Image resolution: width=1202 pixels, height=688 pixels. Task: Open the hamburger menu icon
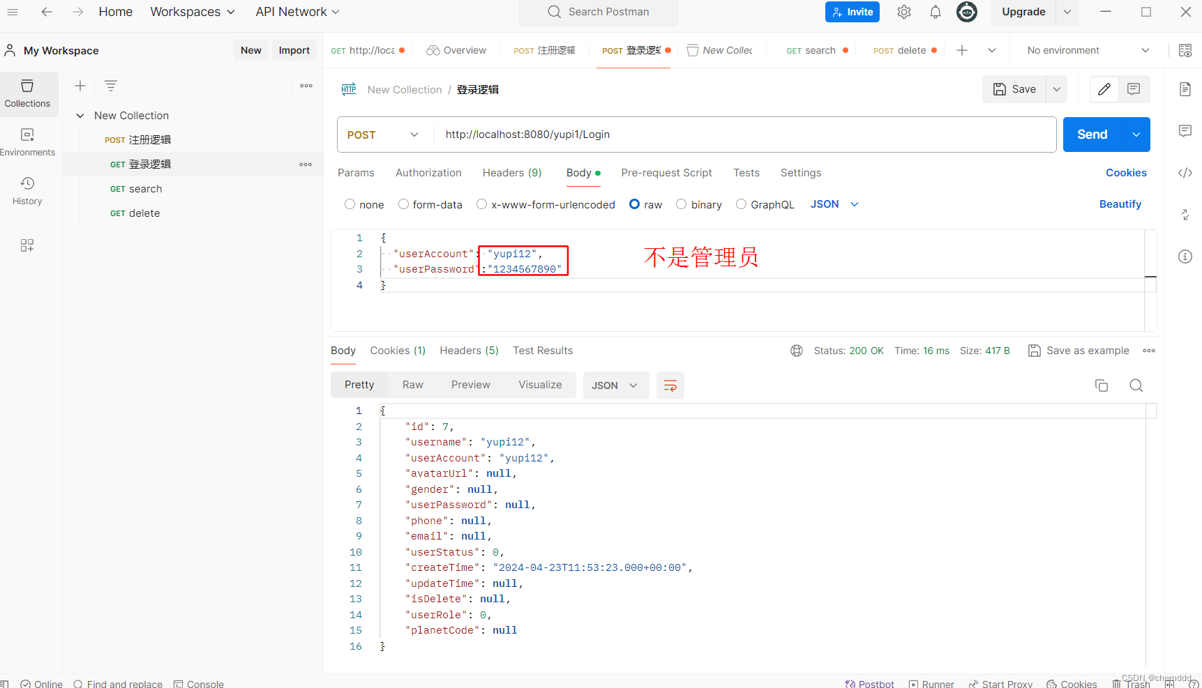[13, 12]
